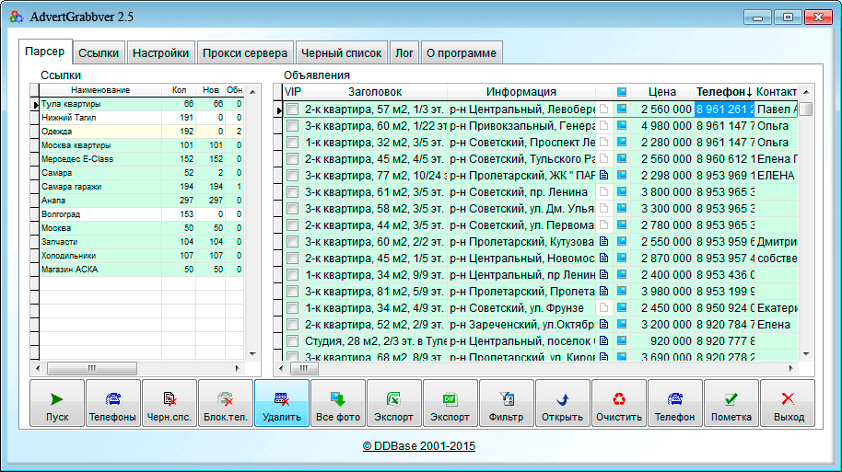Mark entry with Пометка button
This screenshot has width=842, height=472.
(x=731, y=403)
